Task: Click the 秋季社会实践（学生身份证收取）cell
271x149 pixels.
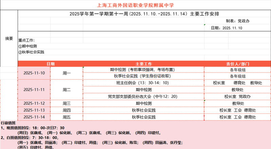Action: click(x=144, y=76)
